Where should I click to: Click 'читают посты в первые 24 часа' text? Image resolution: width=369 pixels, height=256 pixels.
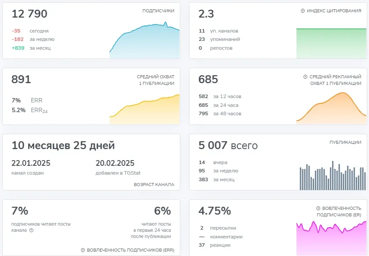tap(151, 230)
